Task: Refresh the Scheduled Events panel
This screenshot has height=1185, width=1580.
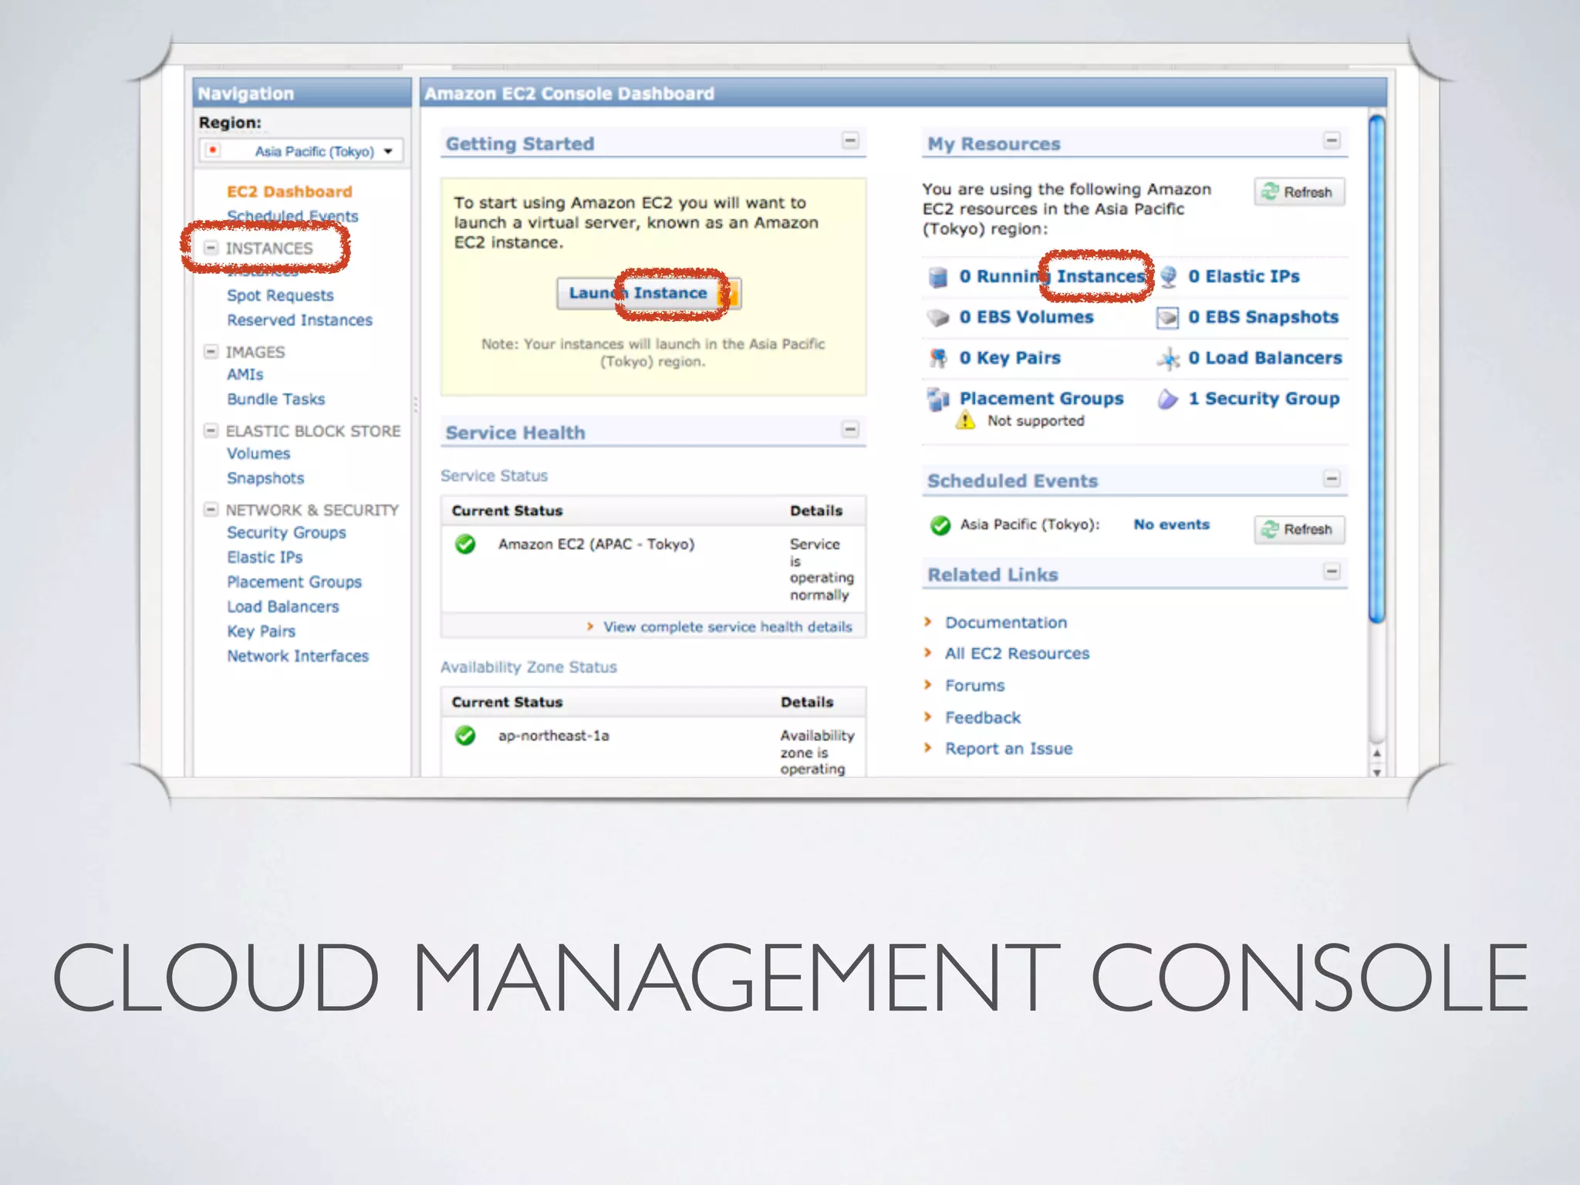Action: (x=1299, y=529)
